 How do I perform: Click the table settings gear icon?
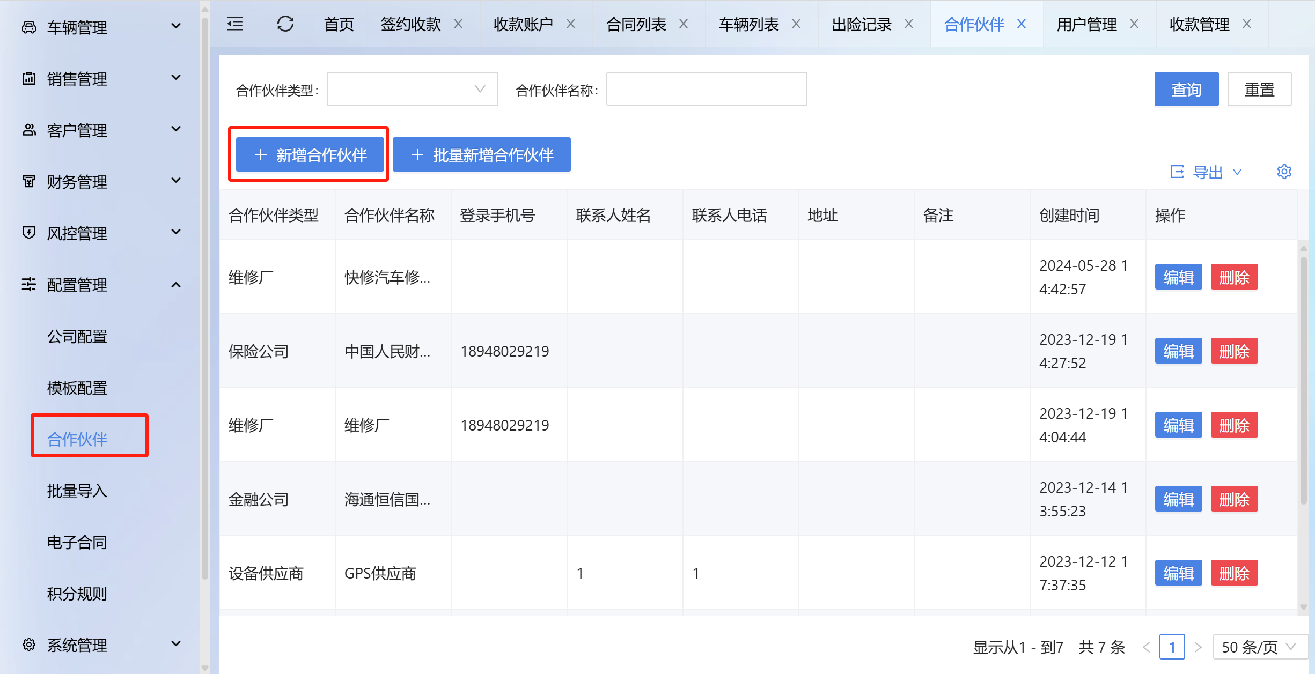point(1284,172)
